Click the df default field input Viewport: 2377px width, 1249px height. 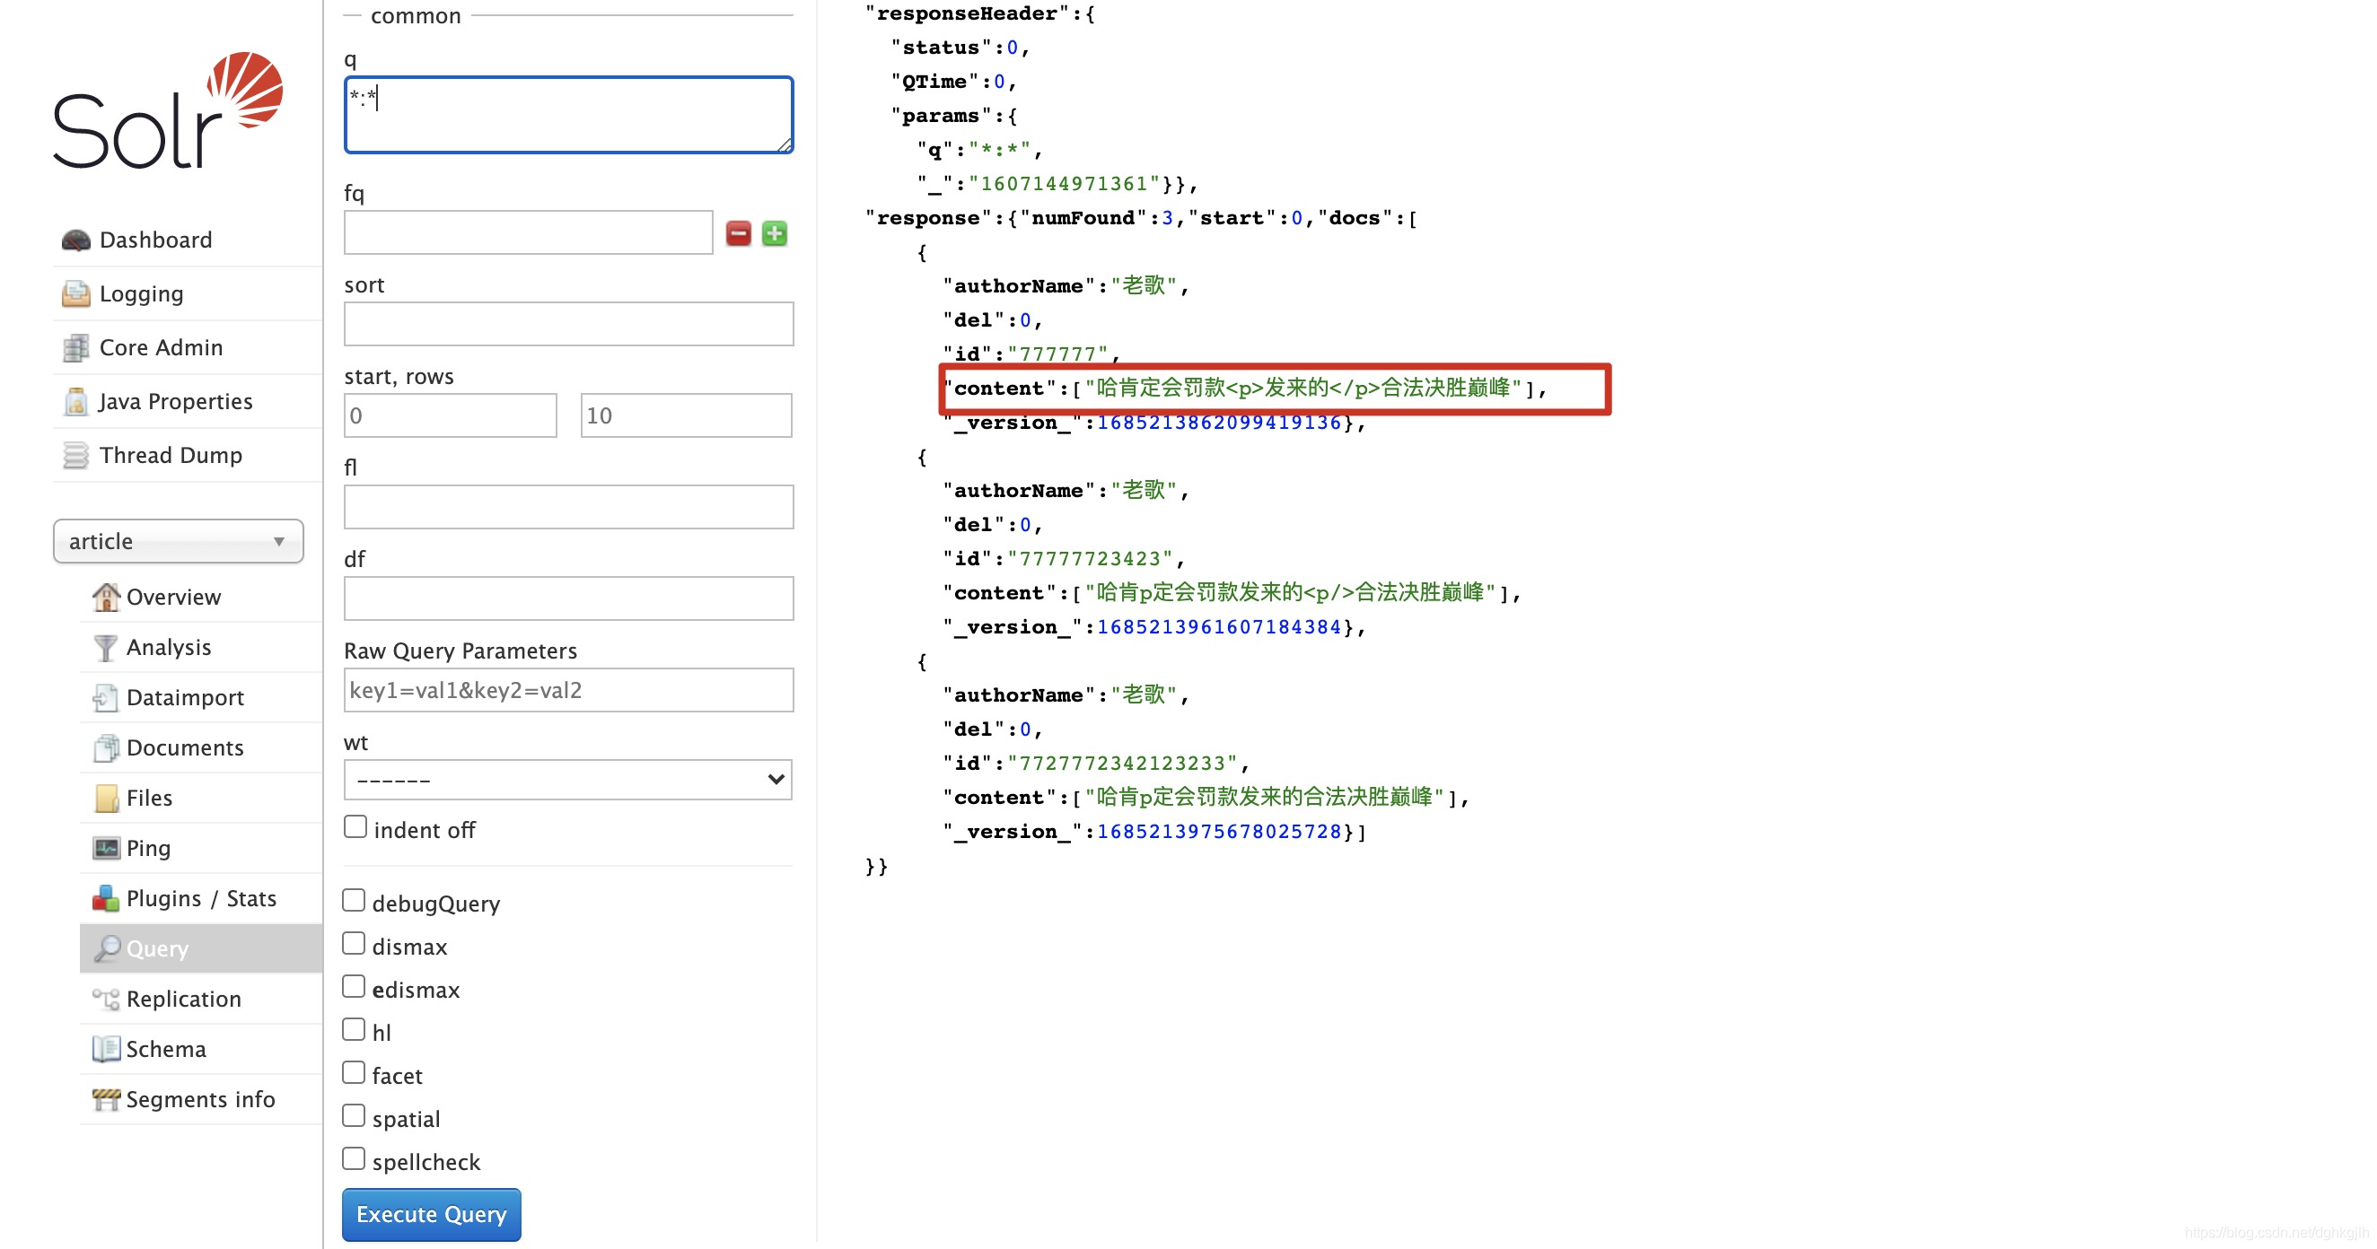(568, 598)
